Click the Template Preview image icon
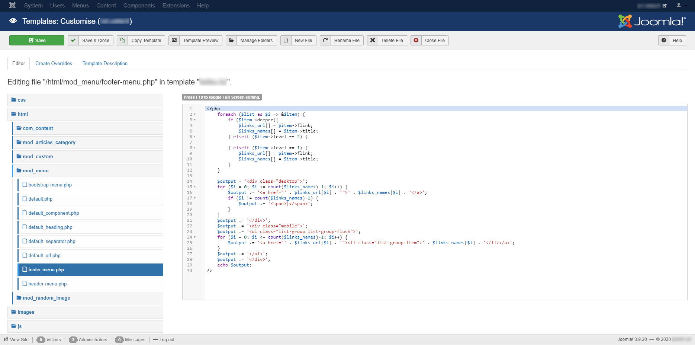 [x=174, y=40]
